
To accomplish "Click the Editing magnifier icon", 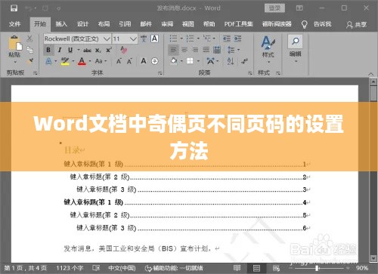I will 295,42.
